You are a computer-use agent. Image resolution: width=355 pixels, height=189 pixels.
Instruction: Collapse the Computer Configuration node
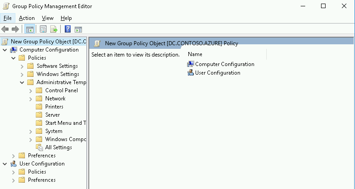coord(5,50)
